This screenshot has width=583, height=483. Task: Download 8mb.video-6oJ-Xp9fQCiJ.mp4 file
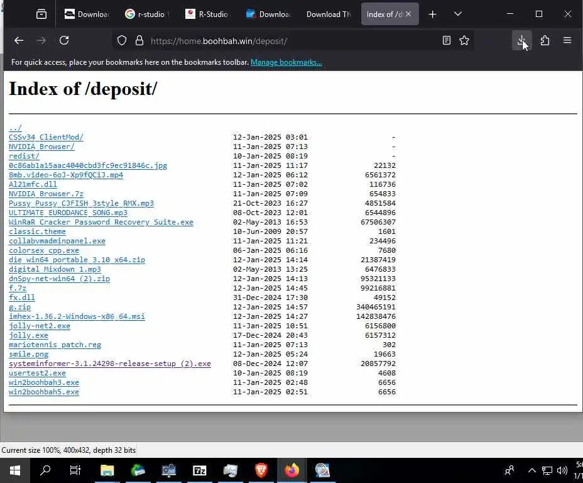click(66, 175)
